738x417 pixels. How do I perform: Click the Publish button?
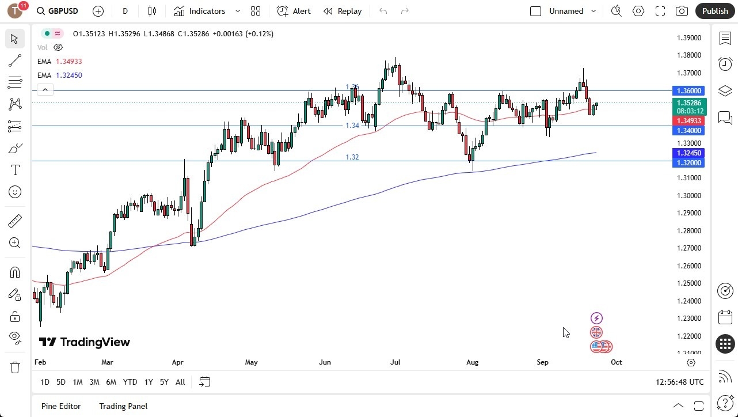click(x=715, y=11)
